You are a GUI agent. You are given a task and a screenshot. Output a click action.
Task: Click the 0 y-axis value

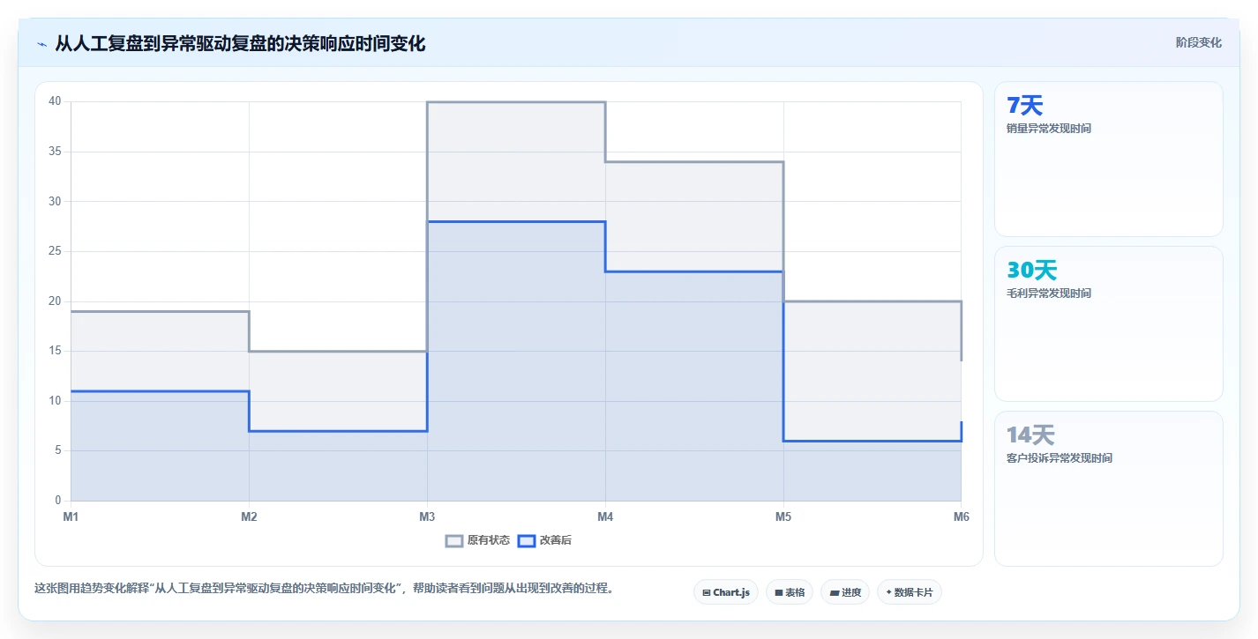[x=57, y=501]
